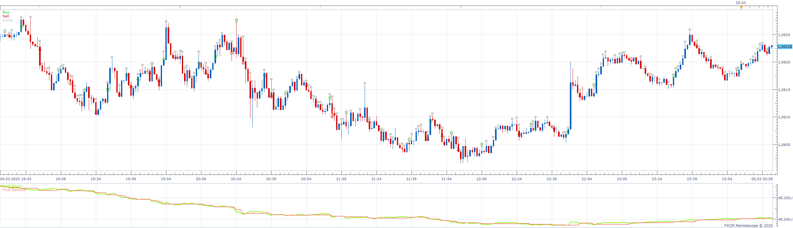This screenshot has width=793, height=228.
Task: Click the 23:39 time axis label
Action: pyautogui.click(x=692, y=179)
